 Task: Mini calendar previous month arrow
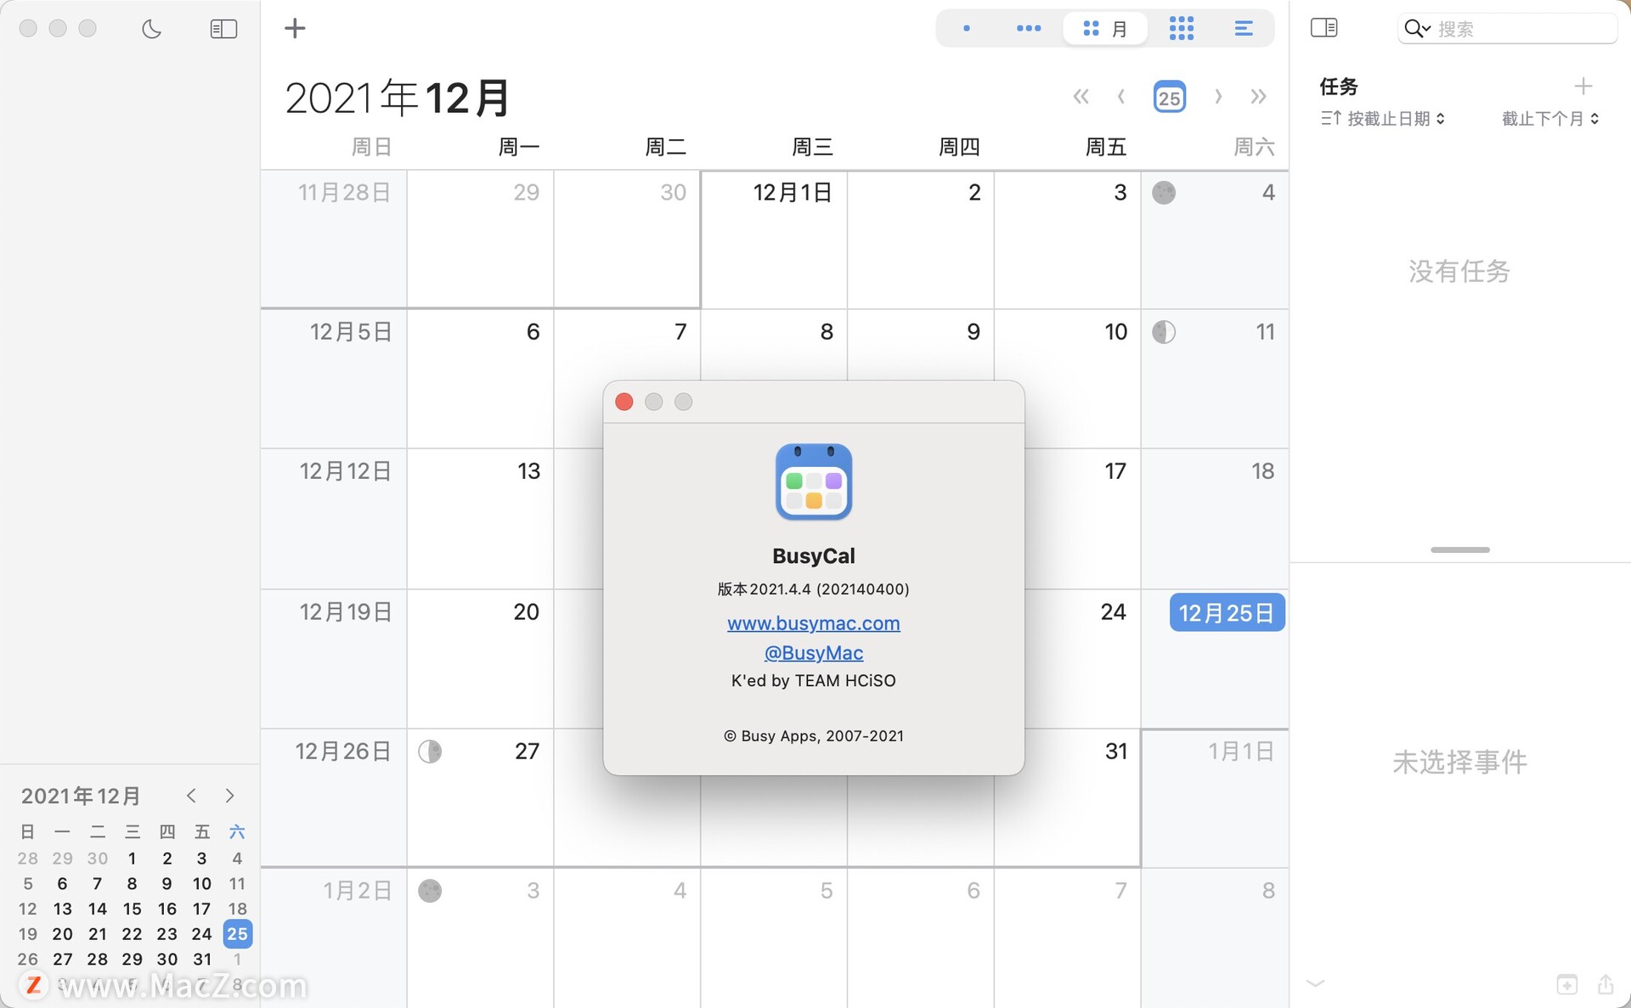[x=191, y=796]
